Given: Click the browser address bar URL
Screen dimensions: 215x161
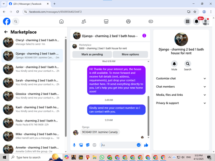Looking at the screenshot, I should pos(55,12).
